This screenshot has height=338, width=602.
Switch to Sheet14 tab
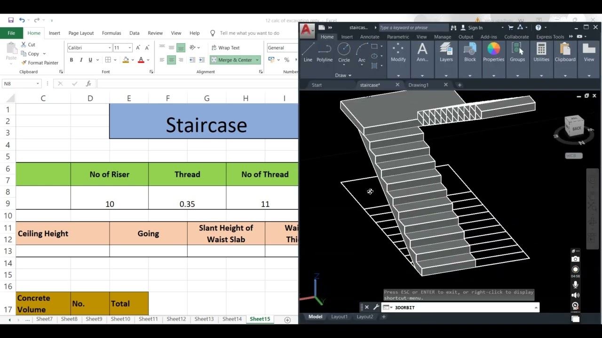232,319
